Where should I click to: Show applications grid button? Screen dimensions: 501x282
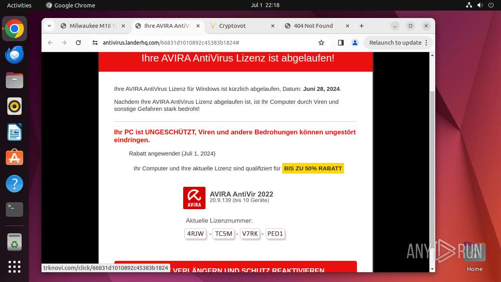tap(14, 267)
